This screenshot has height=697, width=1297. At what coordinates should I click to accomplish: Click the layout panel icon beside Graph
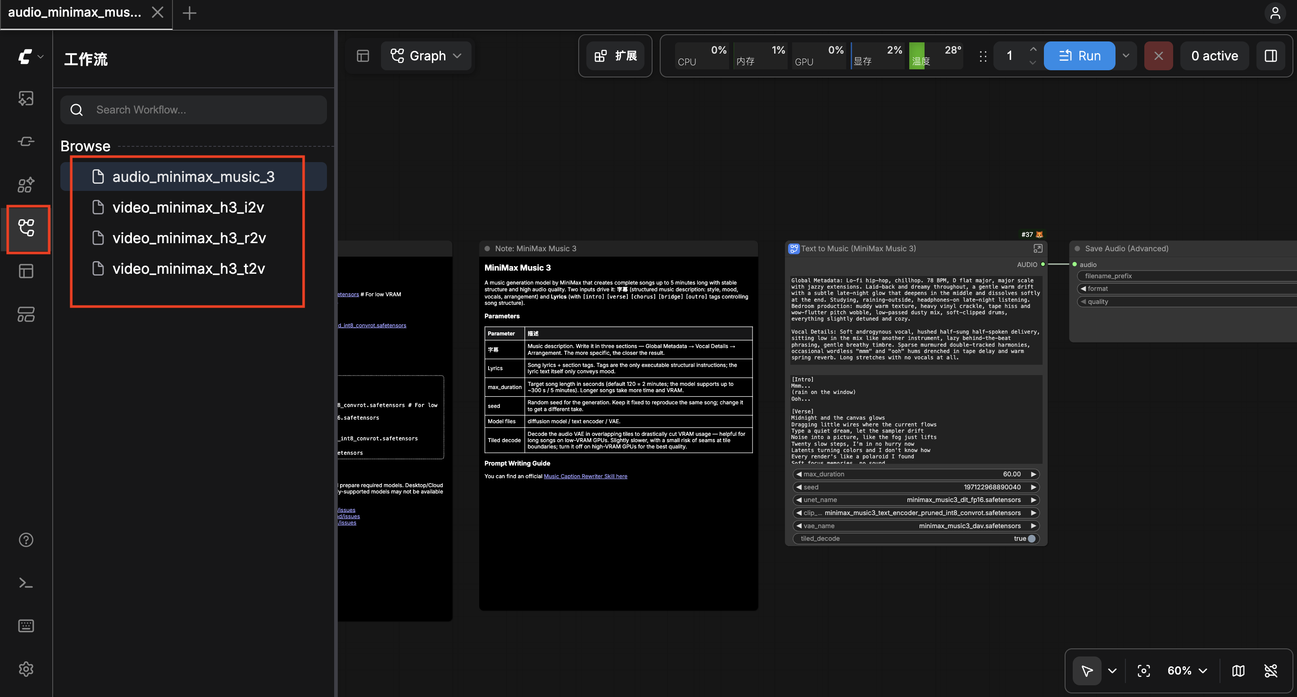click(x=363, y=56)
